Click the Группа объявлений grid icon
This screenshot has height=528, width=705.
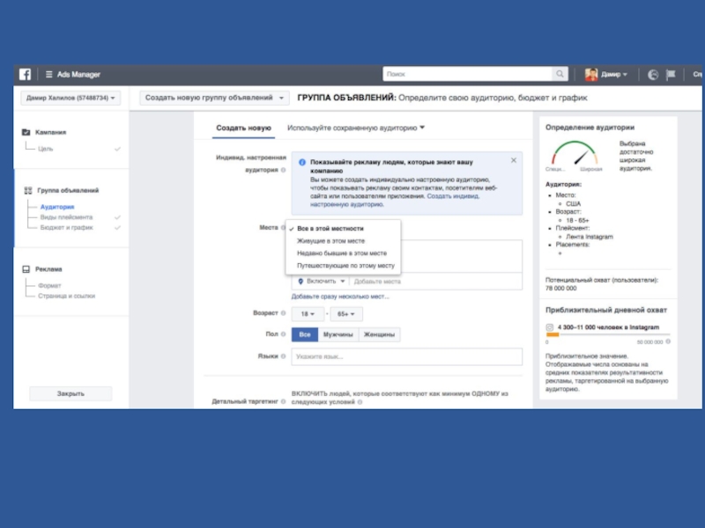[x=28, y=190]
